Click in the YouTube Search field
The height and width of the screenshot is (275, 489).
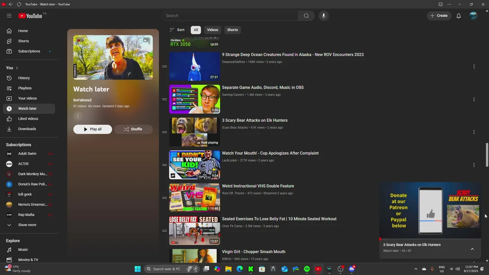pos(230,16)
